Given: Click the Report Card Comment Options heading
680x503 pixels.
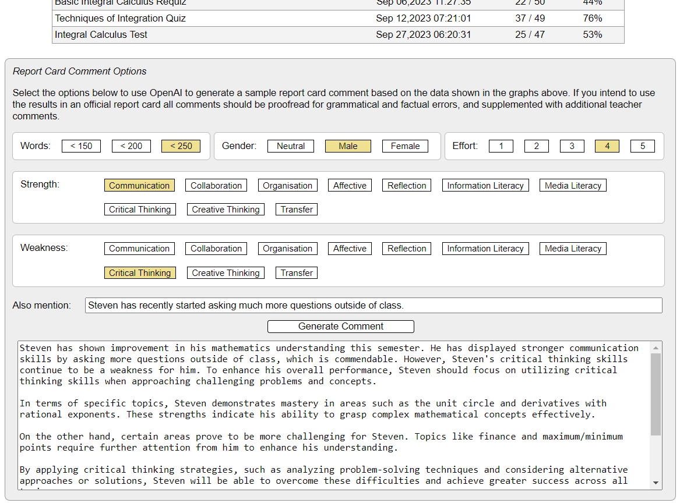Looking at the screenshot, I should pos(79,71).
